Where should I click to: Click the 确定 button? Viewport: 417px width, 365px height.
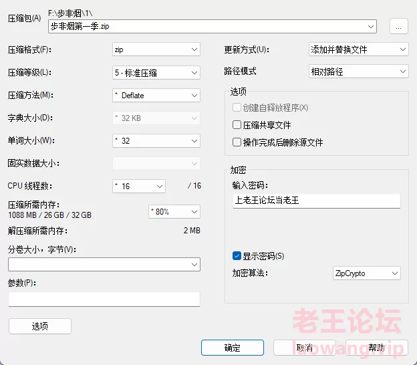(233, 348)
